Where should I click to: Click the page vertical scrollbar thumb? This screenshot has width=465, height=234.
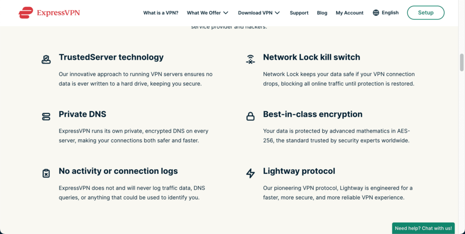(x=462, y=62)
